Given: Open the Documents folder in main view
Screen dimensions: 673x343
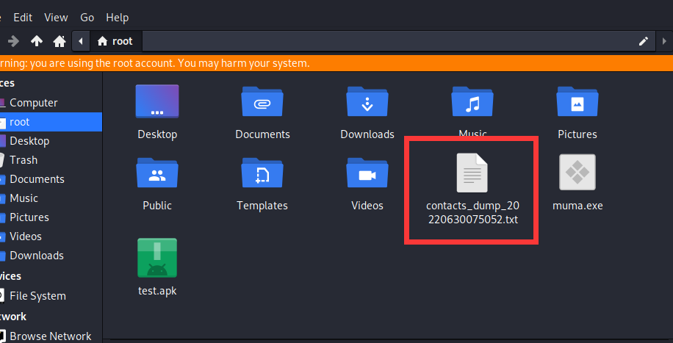Looking at the screenshot, I should (262, 102).
